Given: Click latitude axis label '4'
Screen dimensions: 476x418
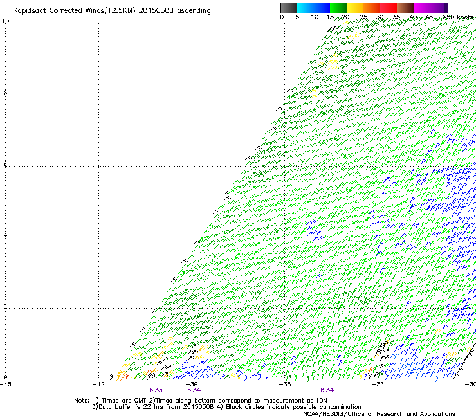Looking at the screenshot, I should tap(5, 235).
